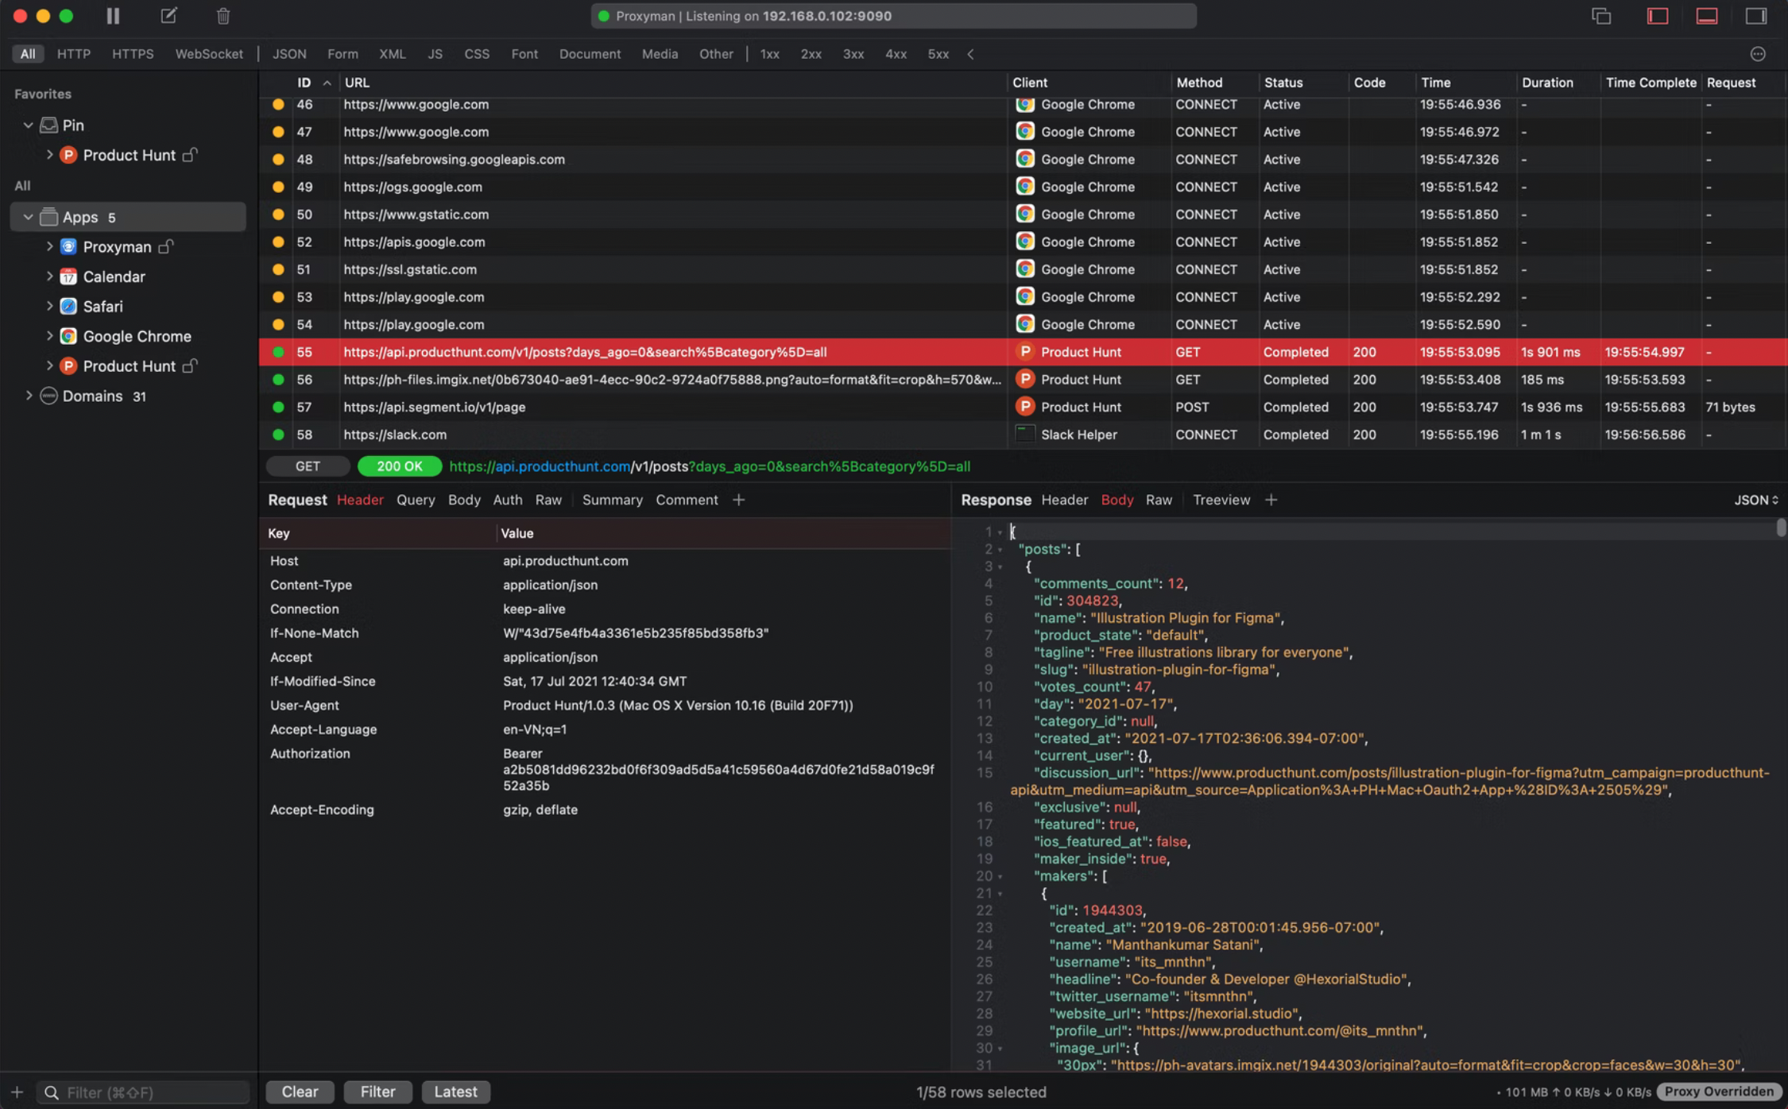
Task: Expand the Calendar app tree item
Action: [49, 276]
